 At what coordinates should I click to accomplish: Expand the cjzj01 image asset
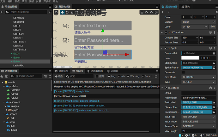coord(7,110)
